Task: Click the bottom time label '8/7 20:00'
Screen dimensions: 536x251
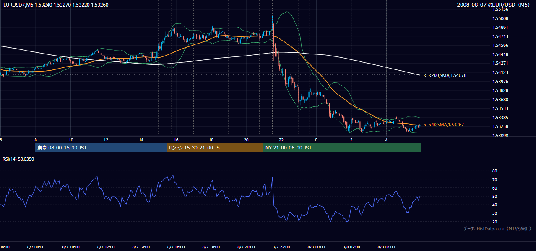Action: pyautogui.click(x=246, y=247)
